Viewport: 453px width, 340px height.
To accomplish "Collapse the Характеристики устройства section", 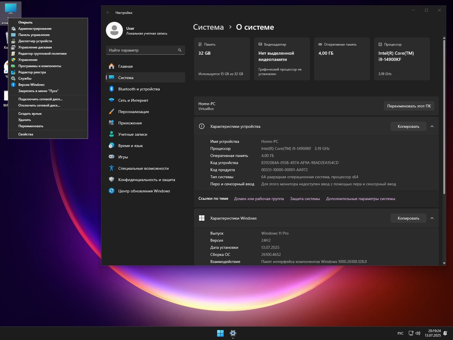I will point(432,126).
